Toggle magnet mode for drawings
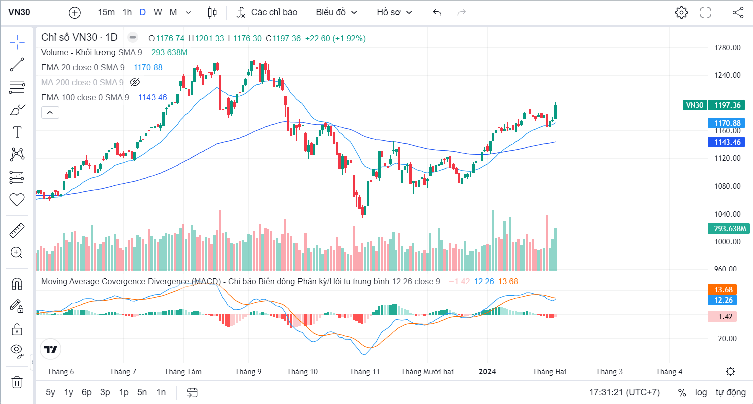This screenshot has width=753, height=404. coord(17,284)
